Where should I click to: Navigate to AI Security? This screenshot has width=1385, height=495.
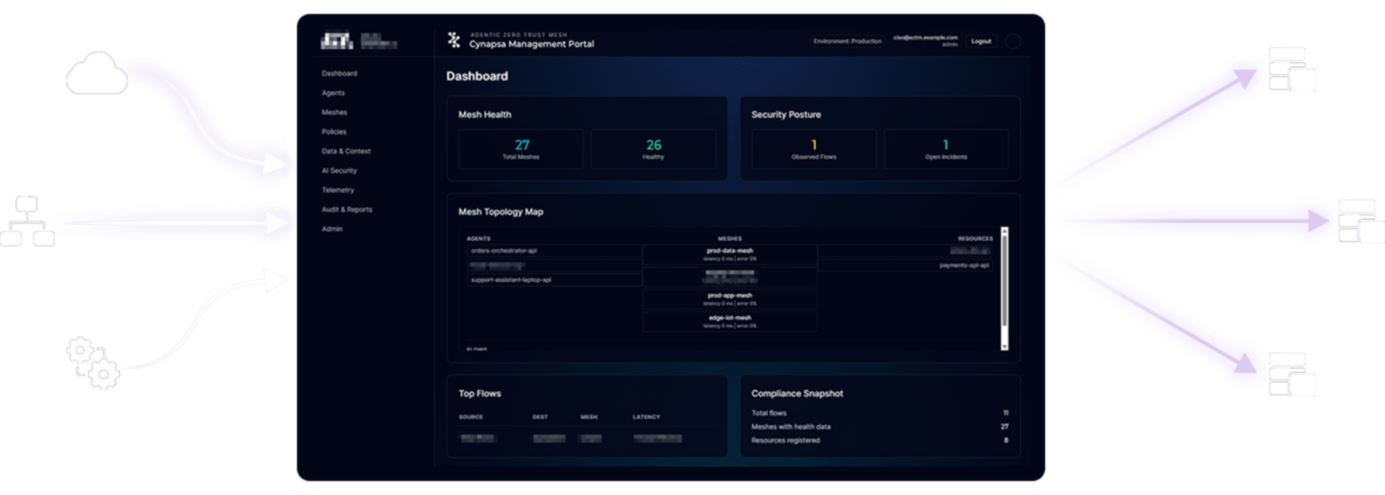[339, 171]
